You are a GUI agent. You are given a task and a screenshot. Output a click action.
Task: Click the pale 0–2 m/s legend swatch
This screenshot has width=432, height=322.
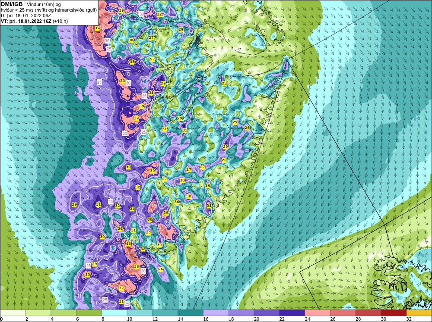pos(13,313)
